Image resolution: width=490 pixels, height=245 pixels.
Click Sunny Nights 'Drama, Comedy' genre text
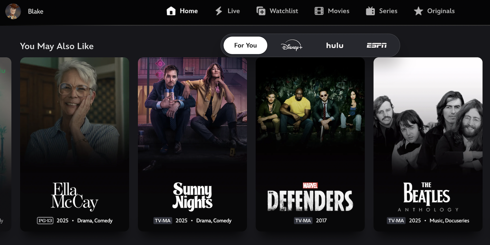(x=214, y=221)
